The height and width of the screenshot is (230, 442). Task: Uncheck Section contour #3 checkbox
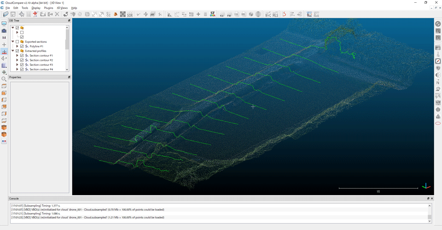22,65
